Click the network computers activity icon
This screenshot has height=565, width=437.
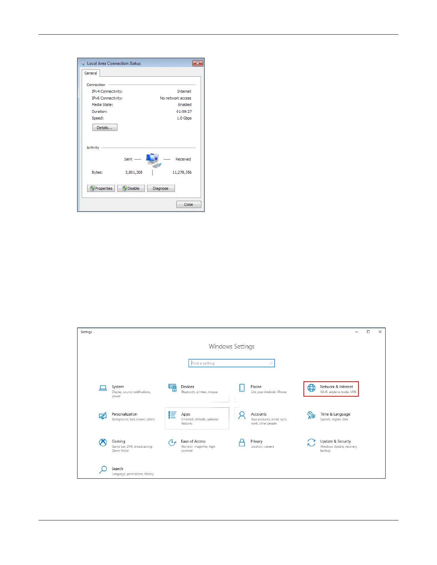click(154, 160)
